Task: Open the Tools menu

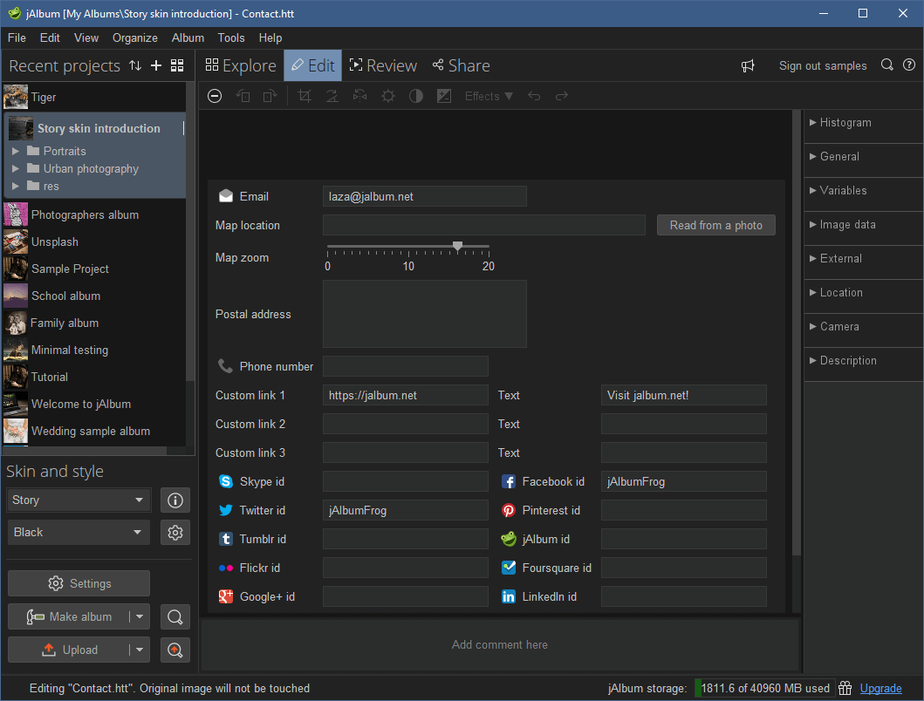Action: (230, 37)
